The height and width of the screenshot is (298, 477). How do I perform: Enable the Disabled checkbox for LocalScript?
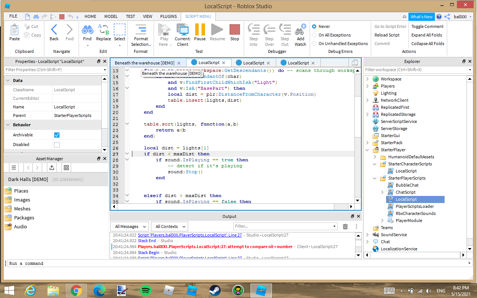57,145
